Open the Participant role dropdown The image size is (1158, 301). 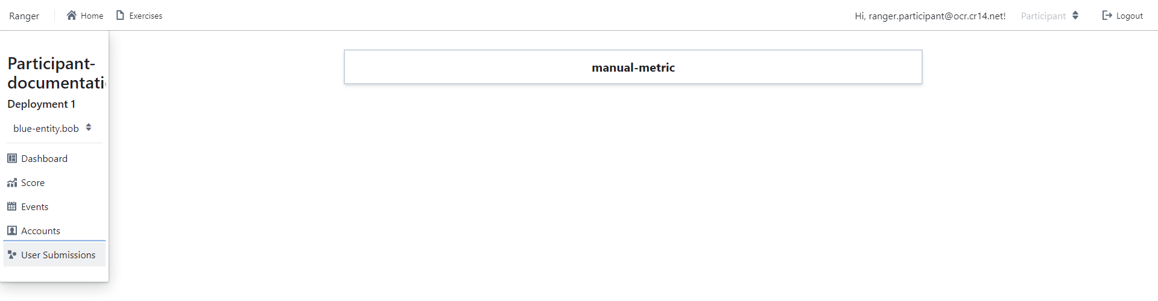(1049, 16)
